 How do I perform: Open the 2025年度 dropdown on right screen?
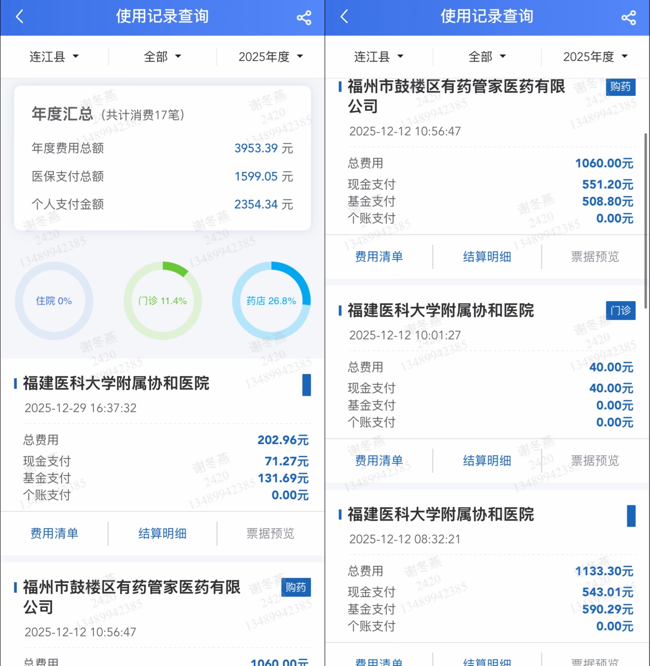[595, 56]
